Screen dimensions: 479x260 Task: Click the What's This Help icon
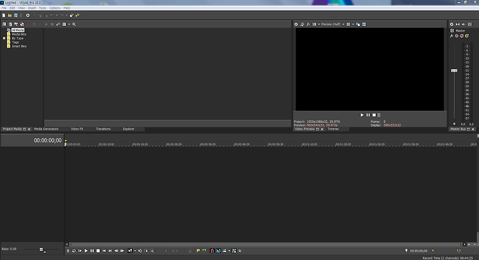pyautogui.click(x=78, y=15)
